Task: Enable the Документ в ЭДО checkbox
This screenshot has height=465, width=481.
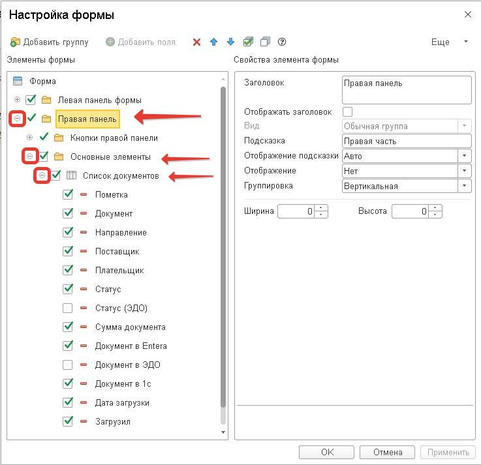Action: (67, 365)
